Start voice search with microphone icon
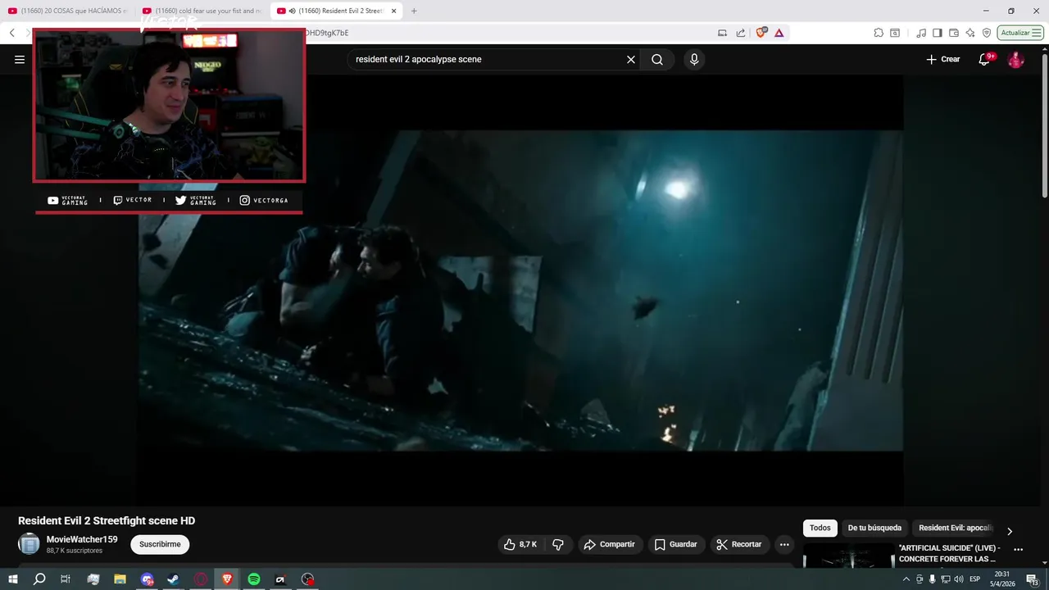This screenshot has width=1049, height=590. pyautogui.click(x=694, y=59)
